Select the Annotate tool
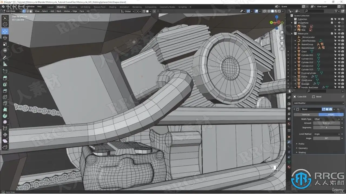 (x=5, y=58)
